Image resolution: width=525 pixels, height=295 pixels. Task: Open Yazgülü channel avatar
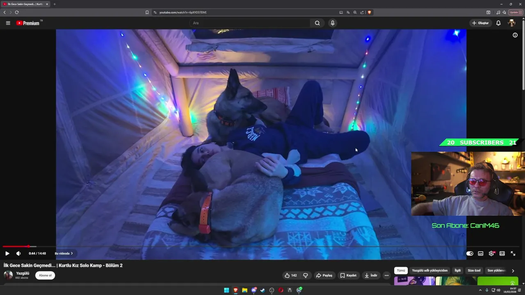tap(8, 275)
